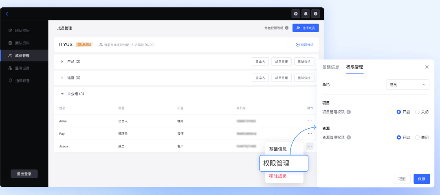Go back using the top-left arrow

coord(7,14)
